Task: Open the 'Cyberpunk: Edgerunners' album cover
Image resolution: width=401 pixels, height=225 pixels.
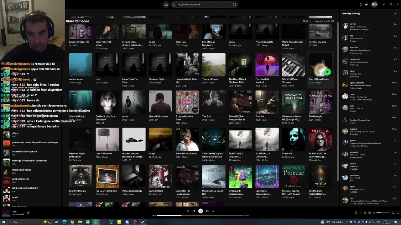Action: tap(240, 177)
